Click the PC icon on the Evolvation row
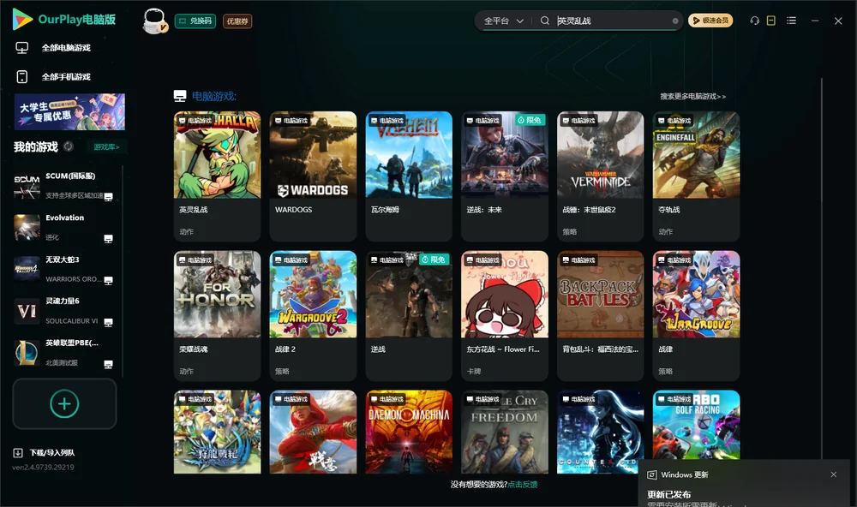This screenshot has height=507, width=857. click(x=109, y=239)
